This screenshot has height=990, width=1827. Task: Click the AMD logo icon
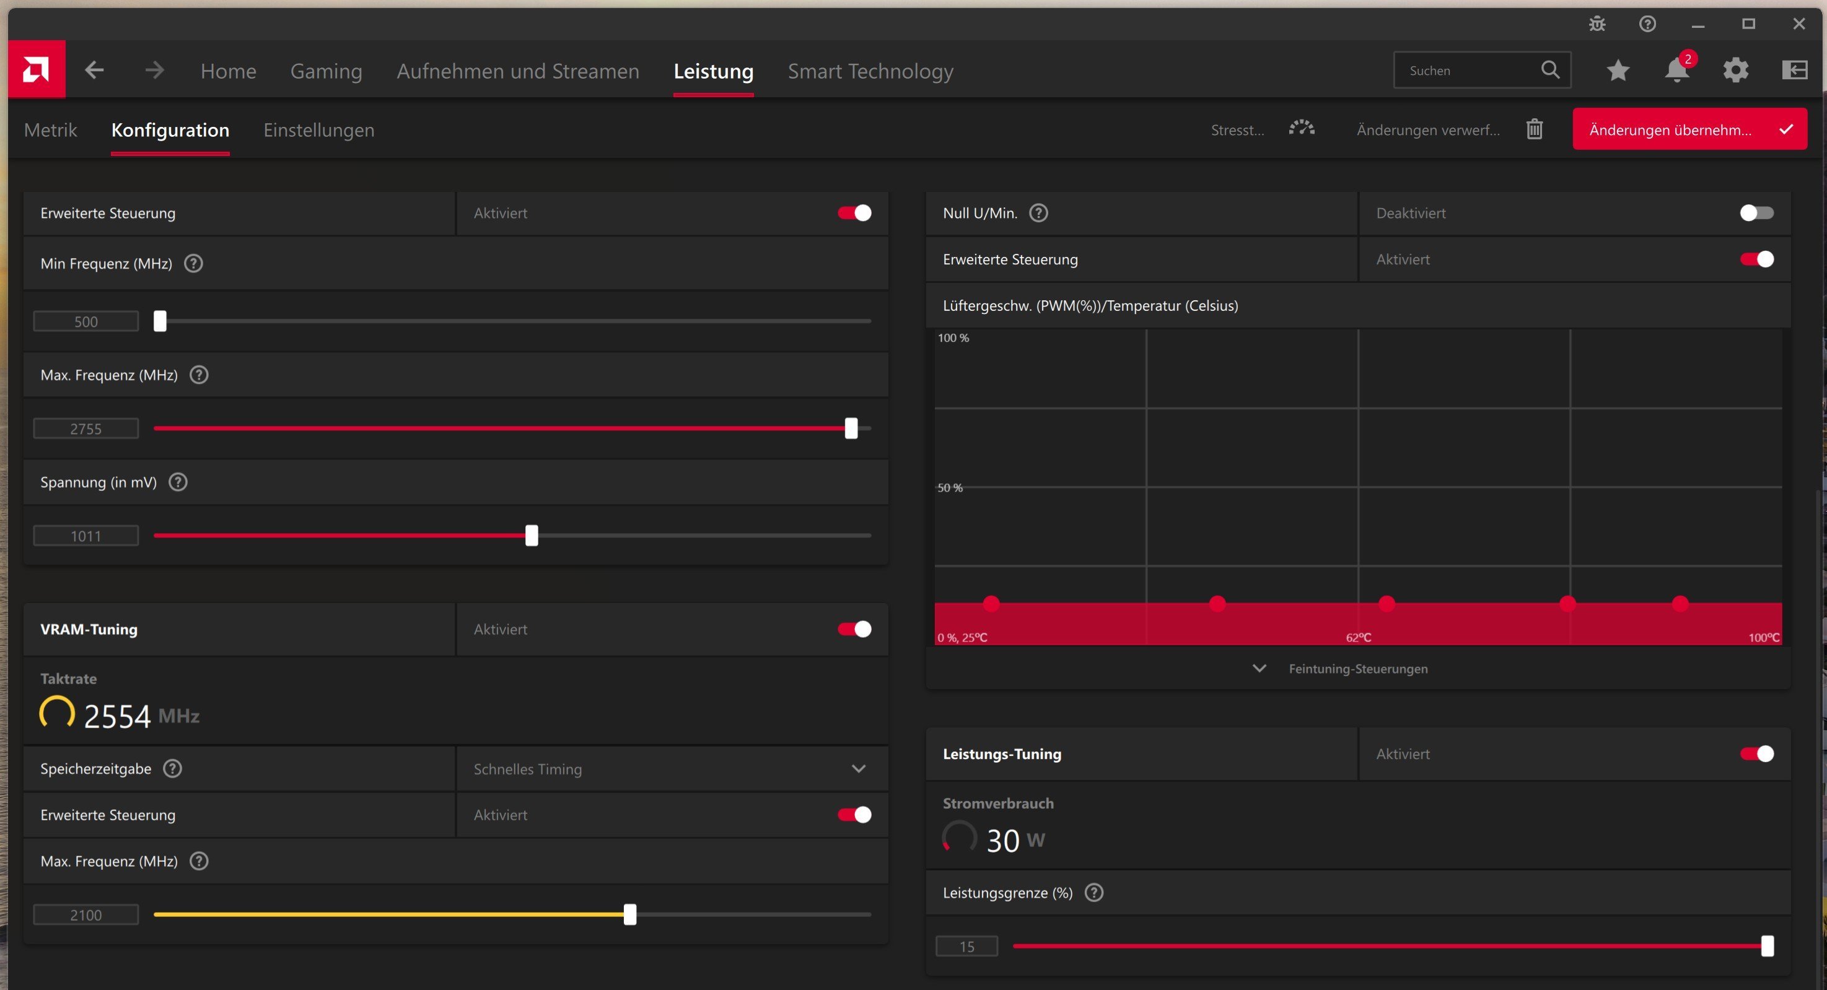click(x=36, y=69)
